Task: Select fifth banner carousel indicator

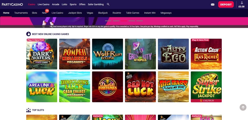Action: pos(139,21)
